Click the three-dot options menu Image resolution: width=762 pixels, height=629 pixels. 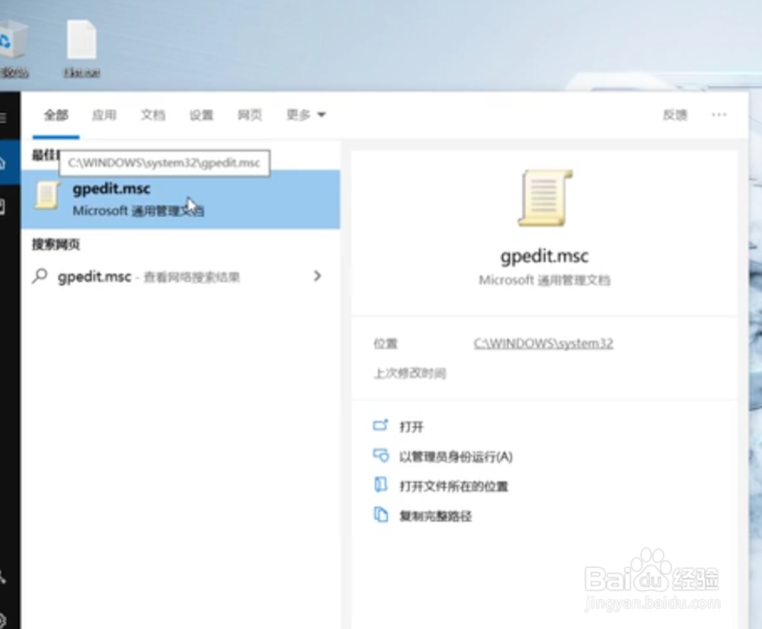[x=719, y=114]
